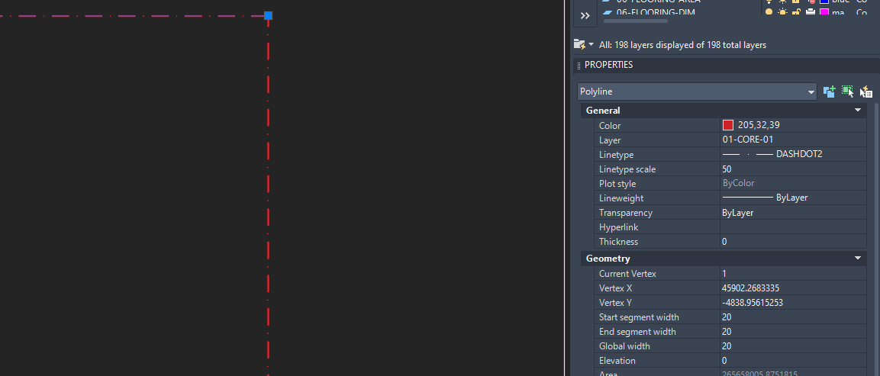Click the vertical dash-dot polyline segment

pyautogui.click(x=268, y=197)
